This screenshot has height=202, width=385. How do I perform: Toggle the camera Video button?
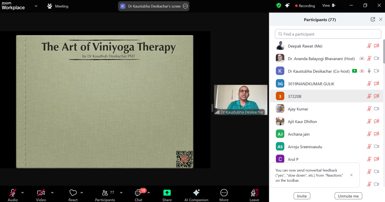click(41, 193)
